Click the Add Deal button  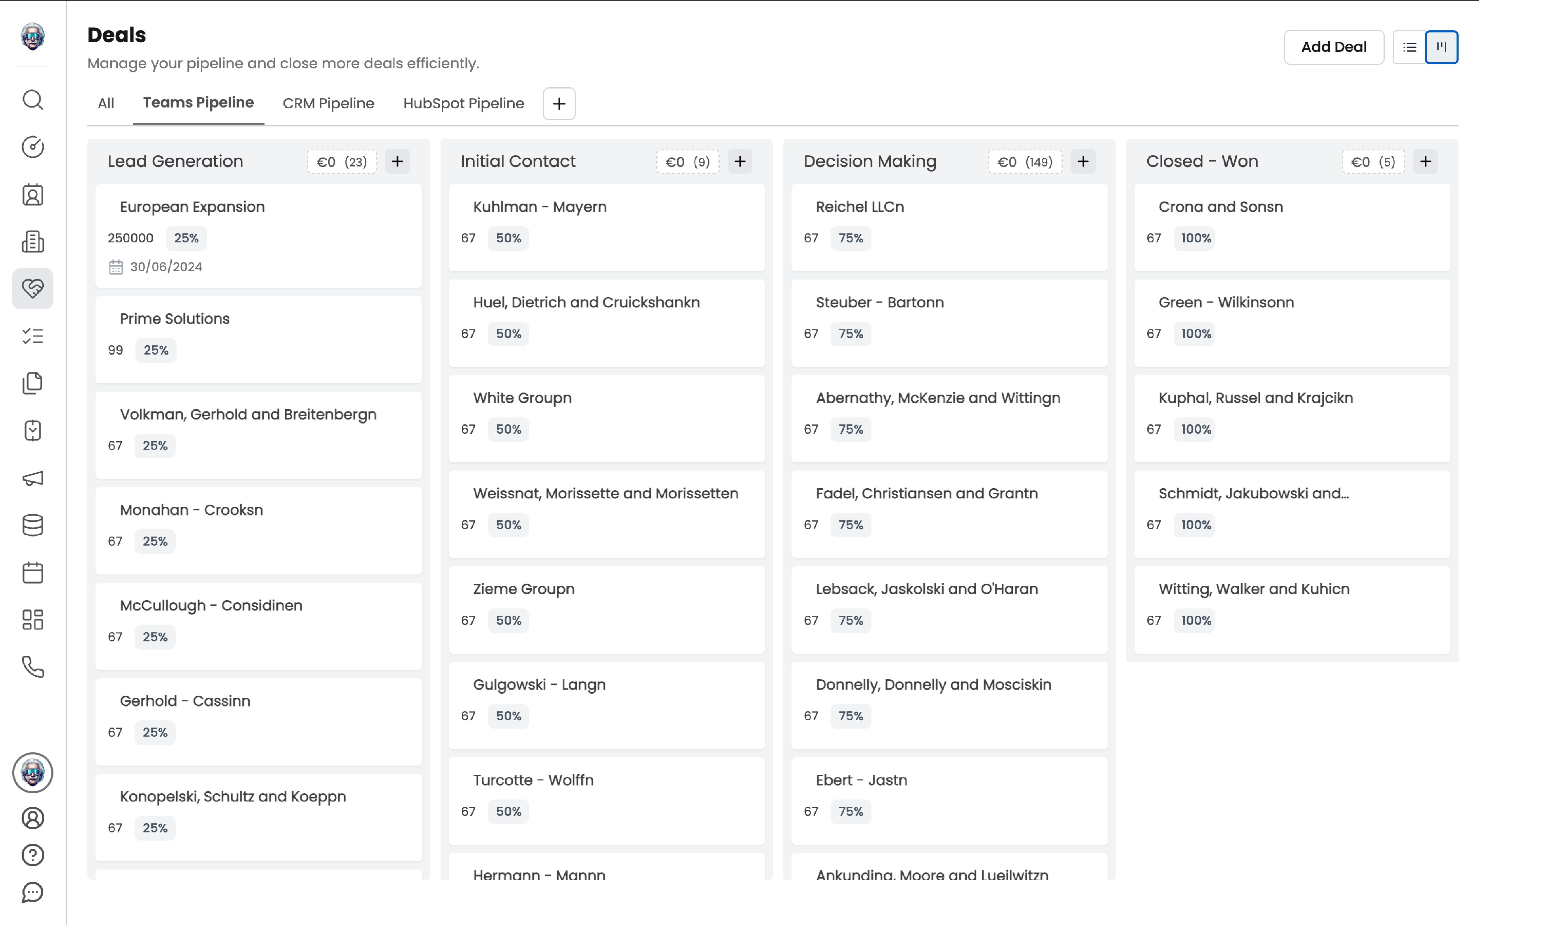coord(1334,47)
